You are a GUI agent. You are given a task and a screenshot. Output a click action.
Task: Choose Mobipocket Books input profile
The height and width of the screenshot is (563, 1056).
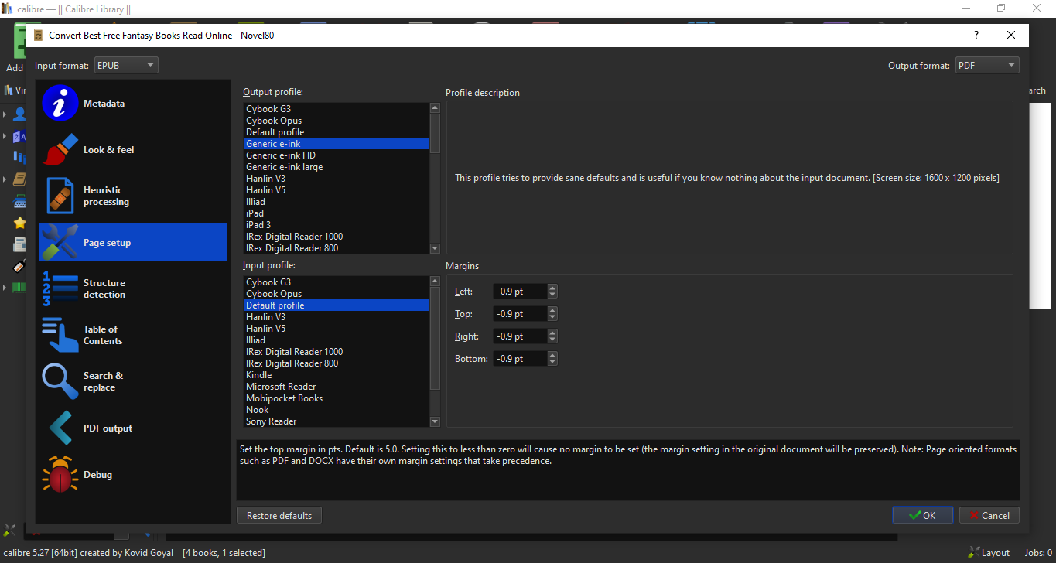click(x=337, y=398)
